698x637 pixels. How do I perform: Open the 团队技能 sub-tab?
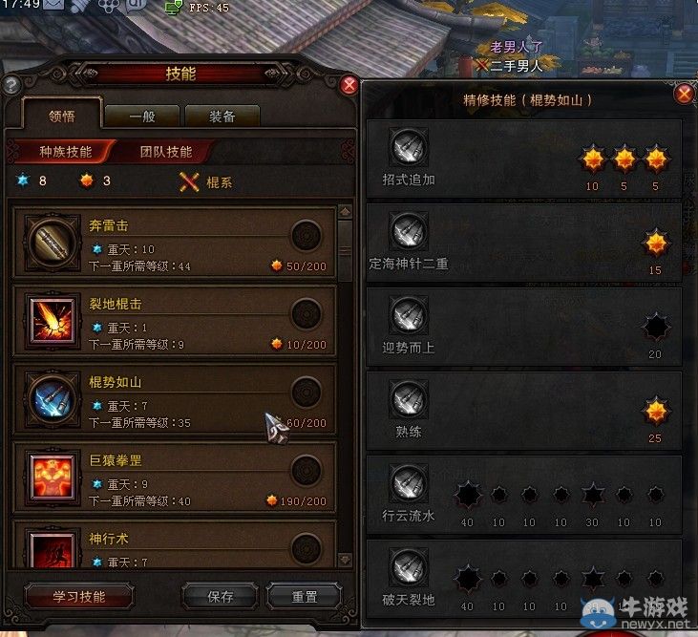click(165, 152)
